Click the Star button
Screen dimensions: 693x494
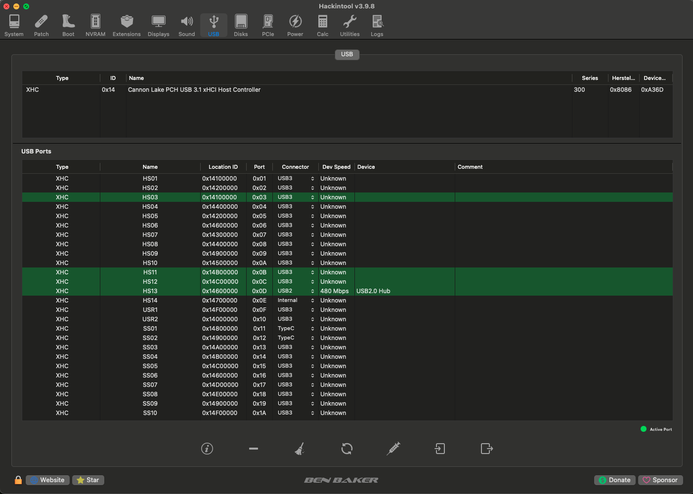88,480
